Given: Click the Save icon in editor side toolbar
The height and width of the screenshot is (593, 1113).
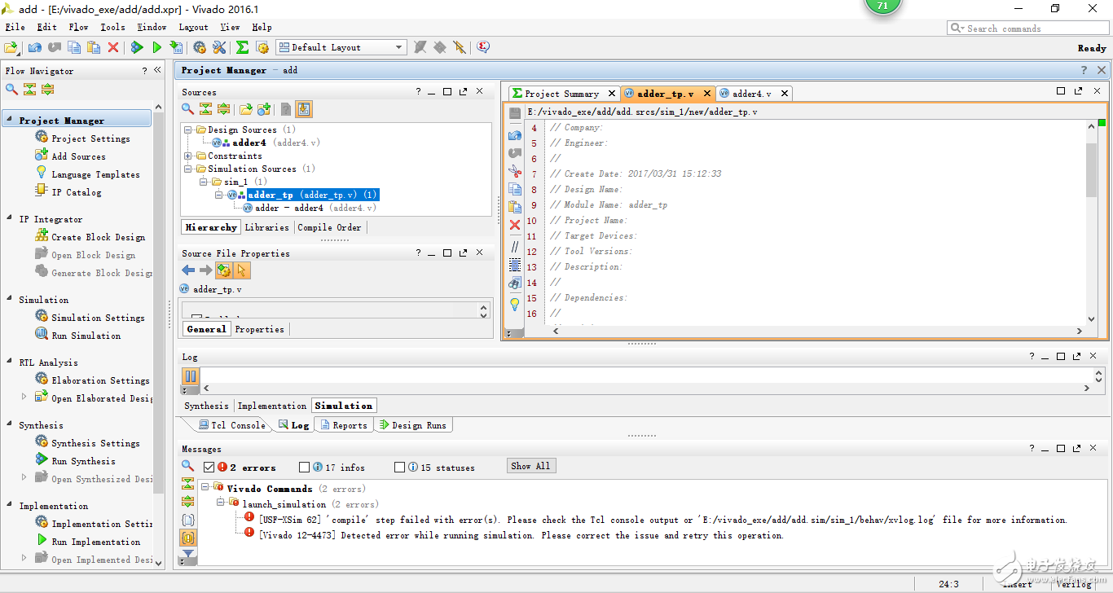Looking at the screenshot, I should pos(514,113).
